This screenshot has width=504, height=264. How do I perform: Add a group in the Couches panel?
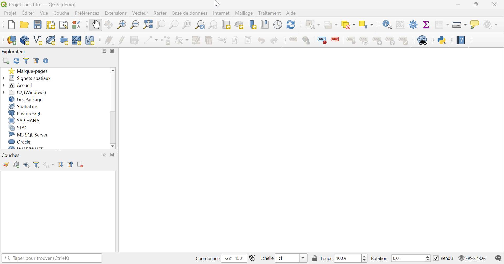pyautogui.click(x=17, y=165)
